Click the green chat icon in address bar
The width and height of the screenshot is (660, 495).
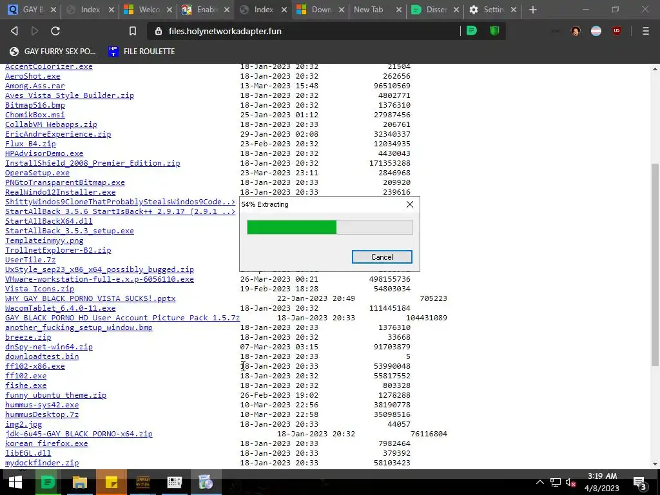click(472, 31)
